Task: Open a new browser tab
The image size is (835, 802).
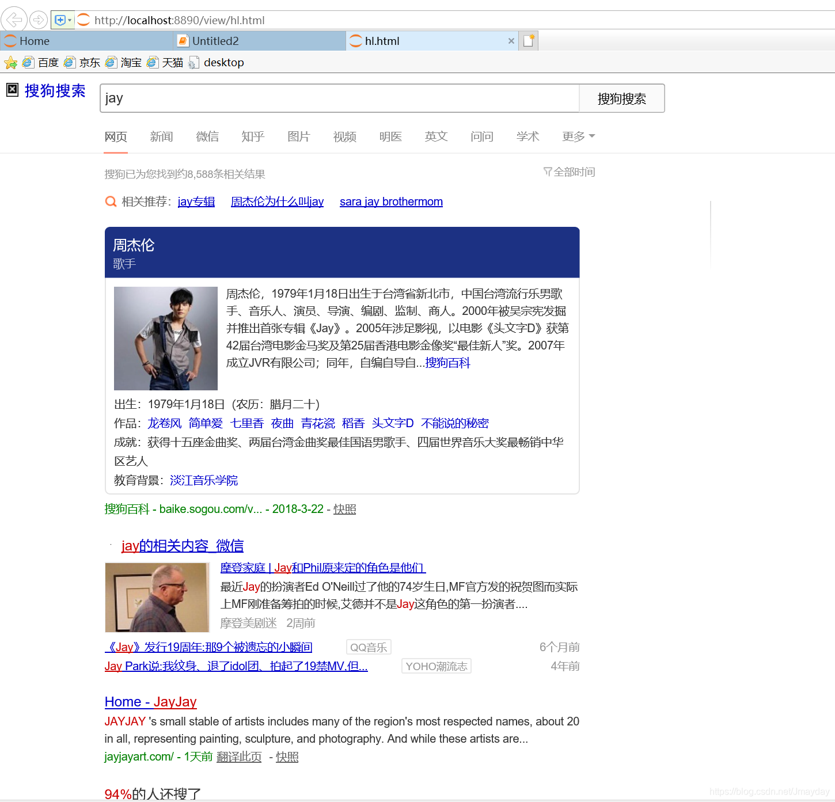Action: click(529, 41)
